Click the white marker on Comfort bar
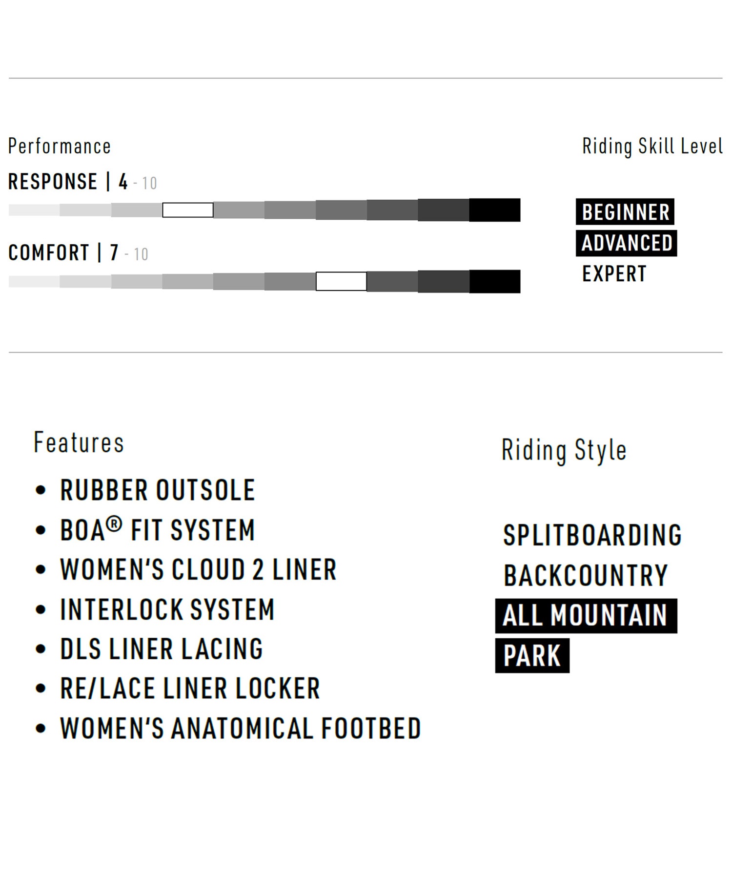Screen dimensions: 732x879 pos(341,281)
